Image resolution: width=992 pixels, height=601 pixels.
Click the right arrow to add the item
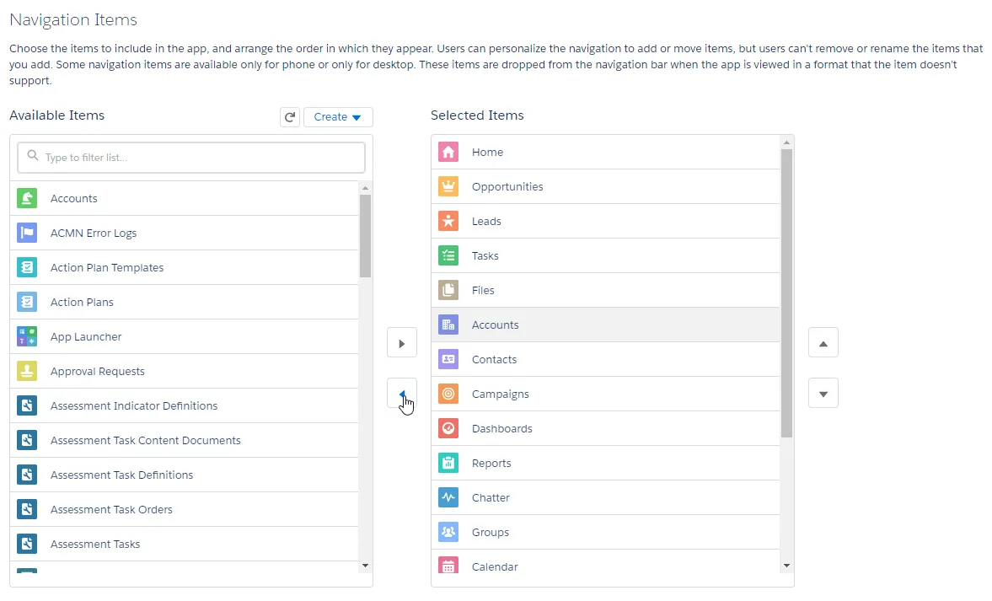[402, 343]
